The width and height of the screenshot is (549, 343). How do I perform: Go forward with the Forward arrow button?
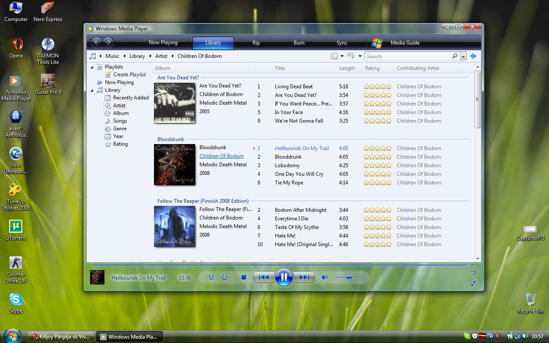(108, 42)
